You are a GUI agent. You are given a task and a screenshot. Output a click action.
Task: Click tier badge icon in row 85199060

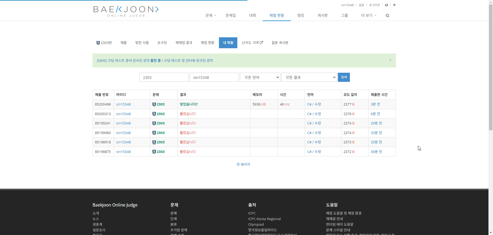coord(154,133)
